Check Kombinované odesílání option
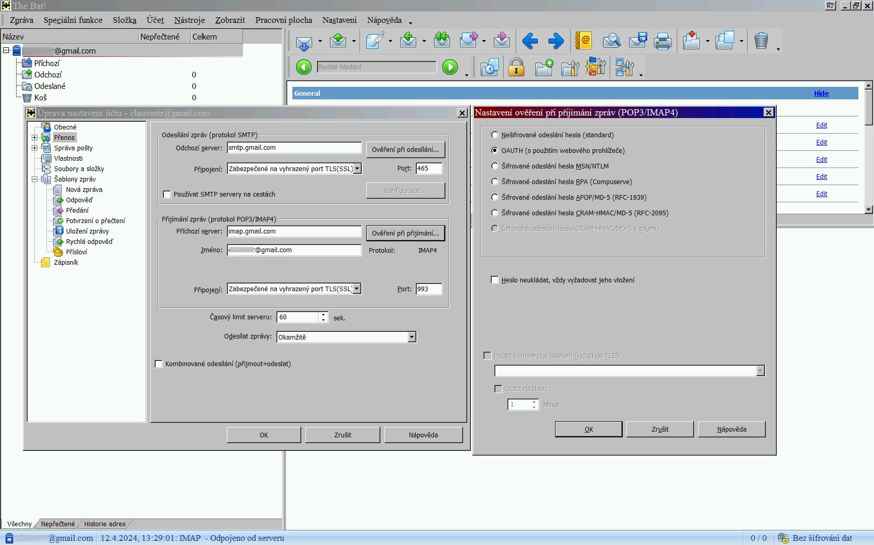This screenshot has height=545, width=874. pos(159,364)
